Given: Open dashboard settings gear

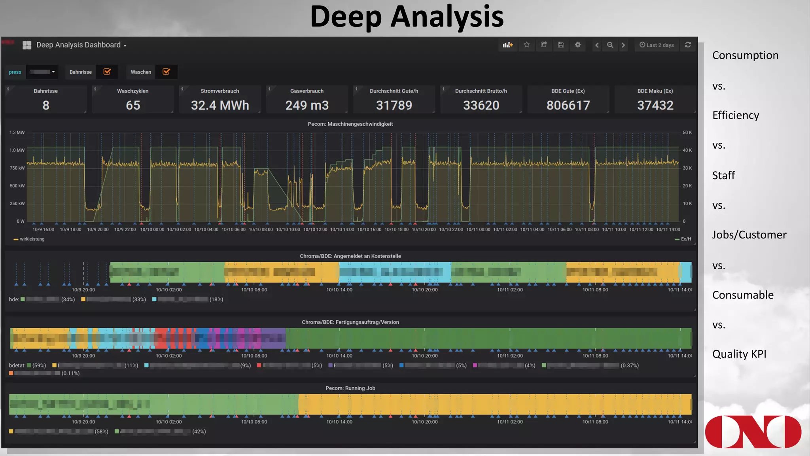Looking at the screenshot, I should (x=578, y=45).
